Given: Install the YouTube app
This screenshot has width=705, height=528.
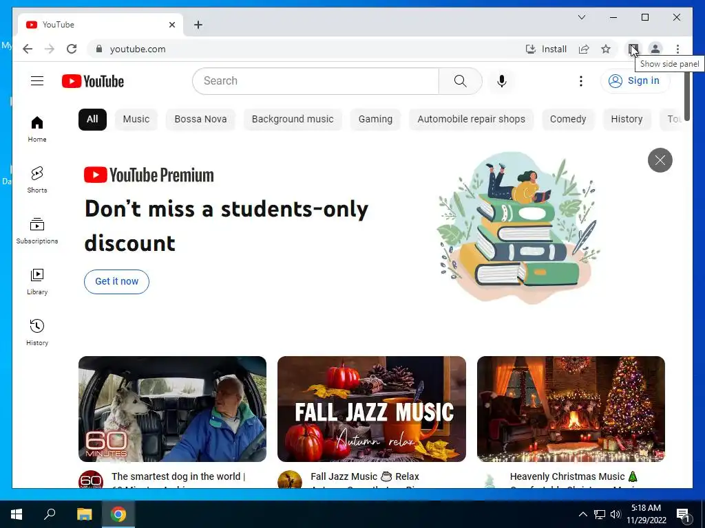Looking at the screenshot, I should tap(546, 49).
